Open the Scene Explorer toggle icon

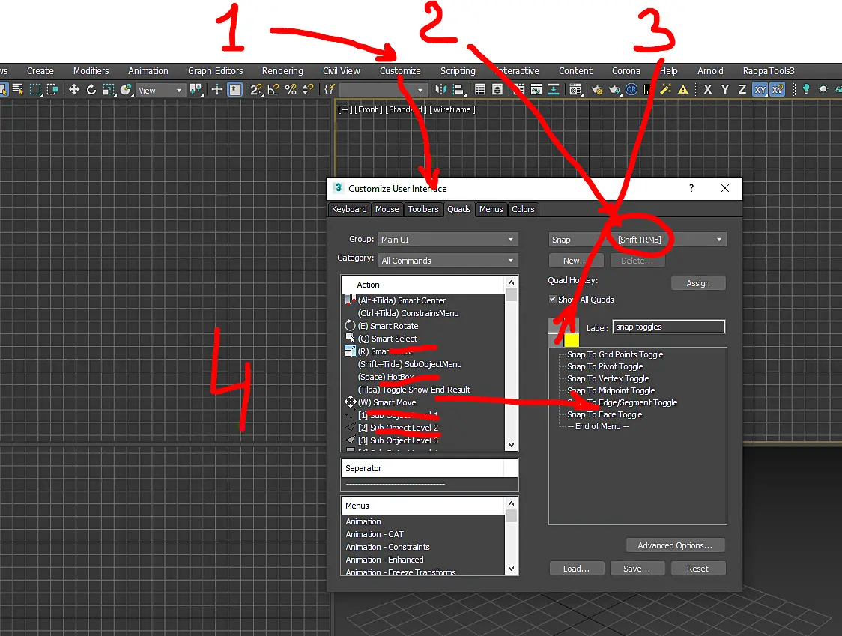click(x=480, y=90)
